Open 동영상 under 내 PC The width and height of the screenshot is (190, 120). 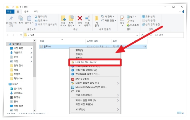coord(17,97)
